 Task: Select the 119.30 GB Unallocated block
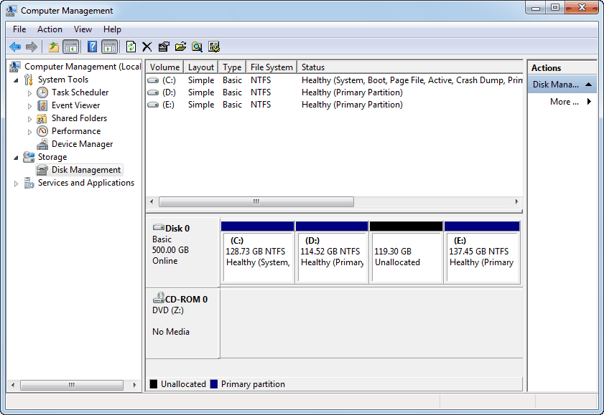click(406, 253)
